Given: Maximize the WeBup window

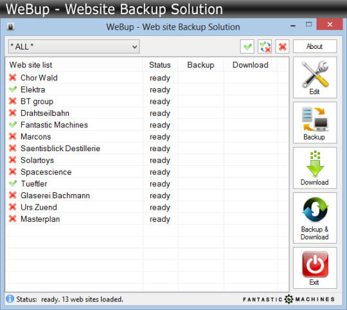Looking at the screenshot, I should pos(308,24).
